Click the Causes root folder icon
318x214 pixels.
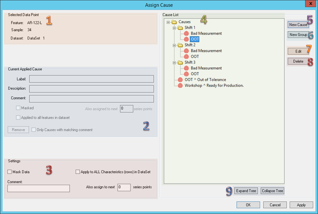click(174, 22)
